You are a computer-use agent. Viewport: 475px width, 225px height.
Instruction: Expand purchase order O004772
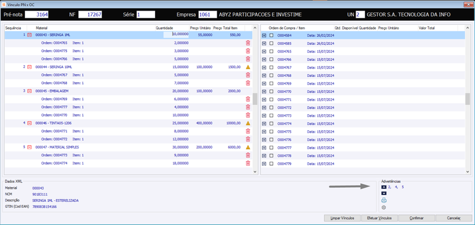tap(264, 108)
